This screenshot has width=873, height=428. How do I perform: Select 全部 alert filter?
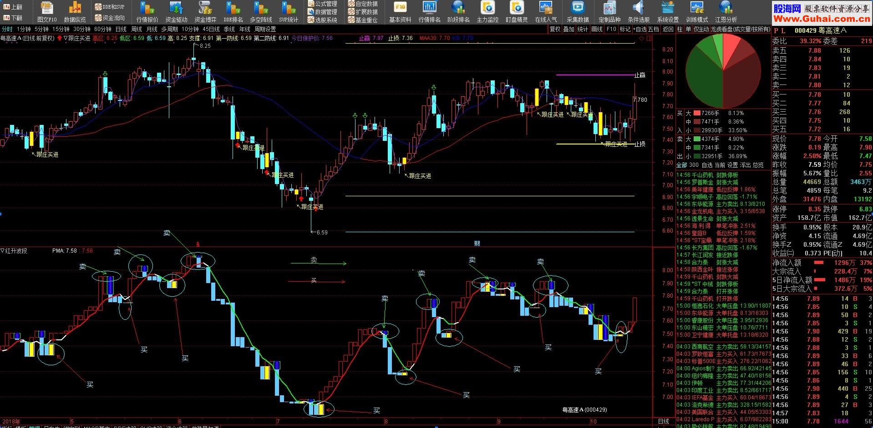pyautogui.click(x=681, y=165)
